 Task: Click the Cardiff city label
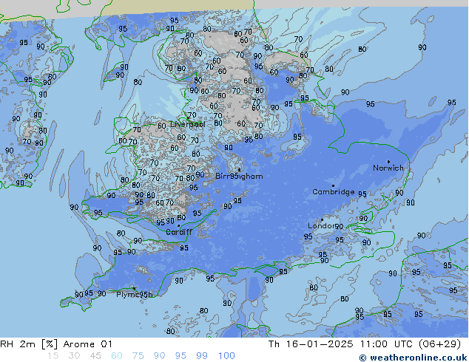[178, 232]
